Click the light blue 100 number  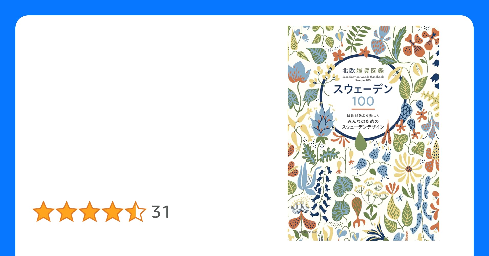pyautogui.click(x=363, y=101)
